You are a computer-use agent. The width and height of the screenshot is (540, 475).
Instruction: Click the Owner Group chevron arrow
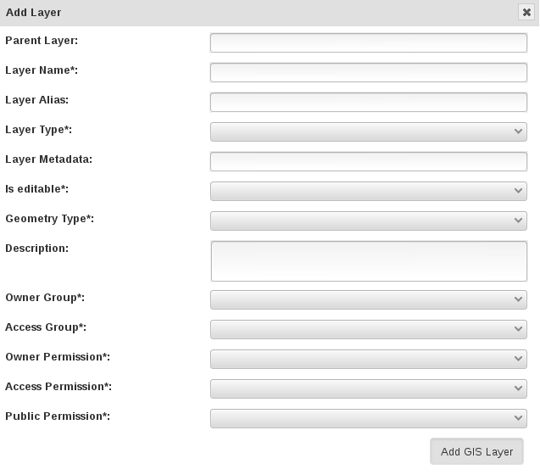[518, 299]
